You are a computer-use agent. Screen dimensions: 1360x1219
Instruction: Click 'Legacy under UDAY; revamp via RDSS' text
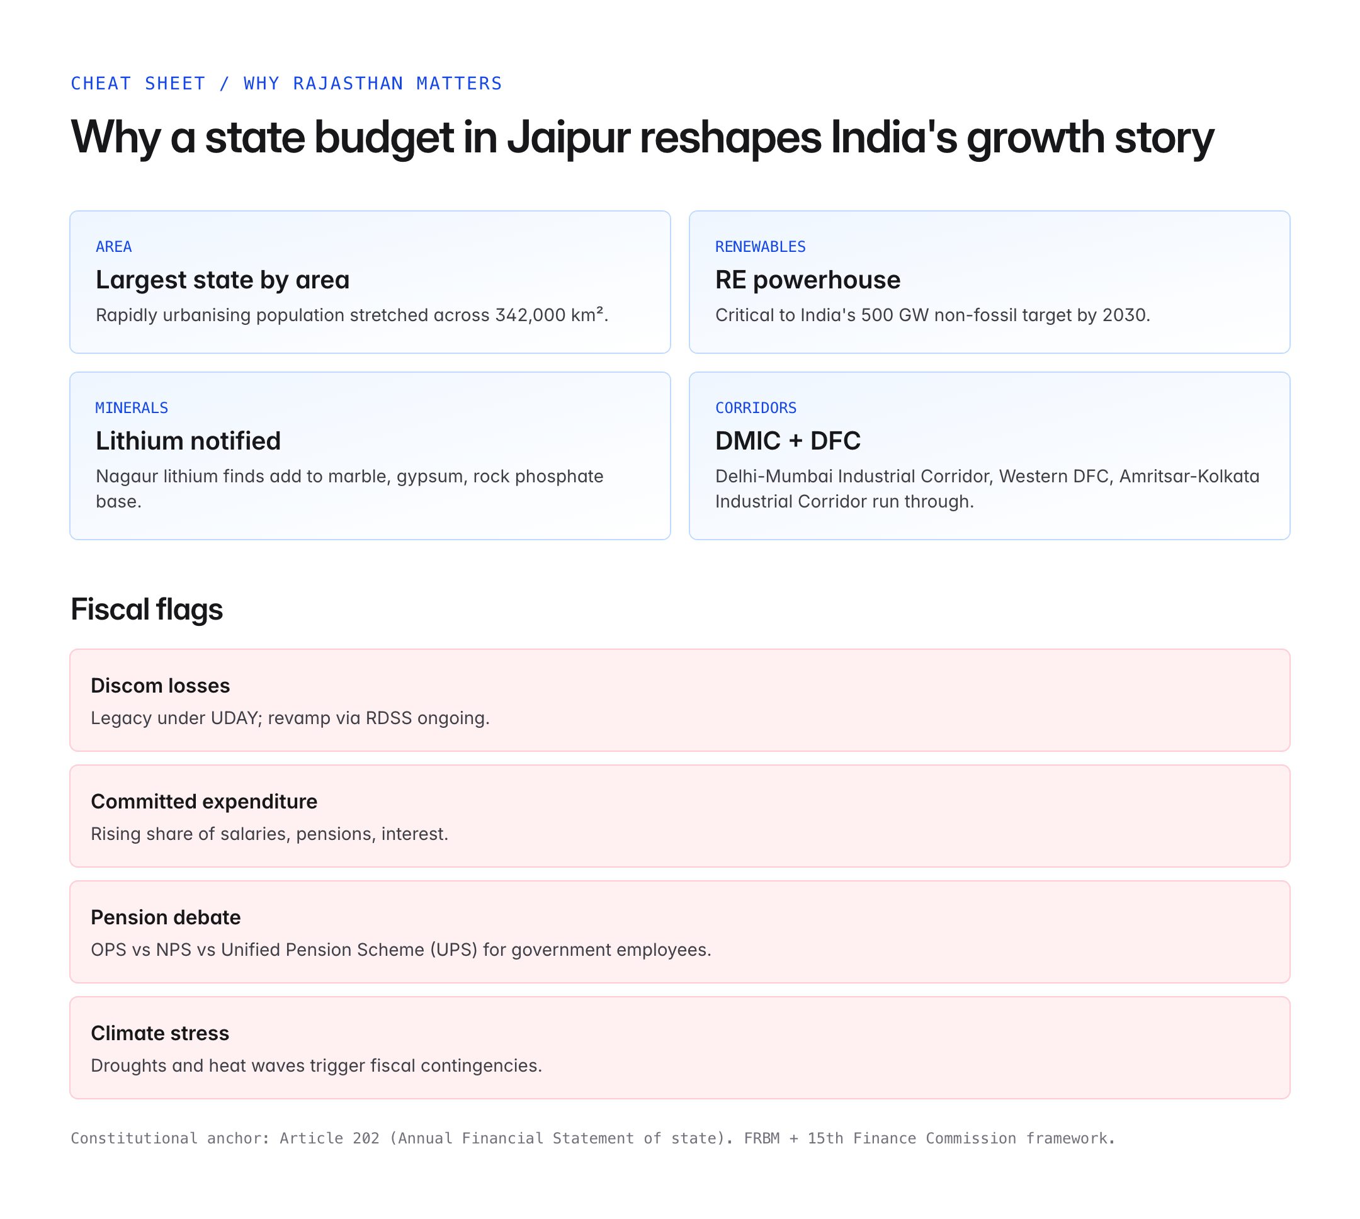click(290, 718)
